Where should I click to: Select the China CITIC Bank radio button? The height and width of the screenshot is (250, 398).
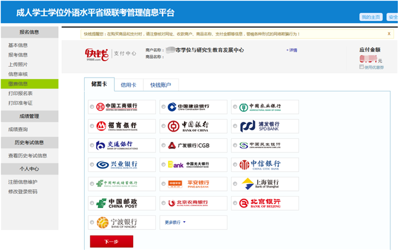[234, 164]
